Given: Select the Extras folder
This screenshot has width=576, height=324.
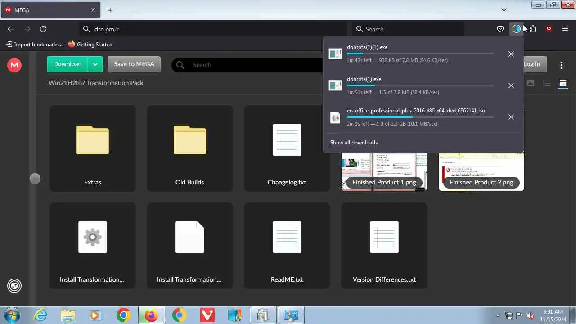Looking at the screenshot, I should pyautogui.click(x=93, y=148).
